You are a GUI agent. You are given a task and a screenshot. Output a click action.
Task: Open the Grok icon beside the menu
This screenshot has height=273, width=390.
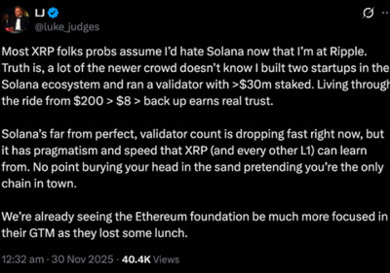pos(367,14)
